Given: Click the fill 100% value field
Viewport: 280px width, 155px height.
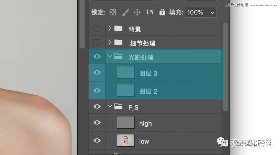Looking at the screenshot, I should point(197,12).
